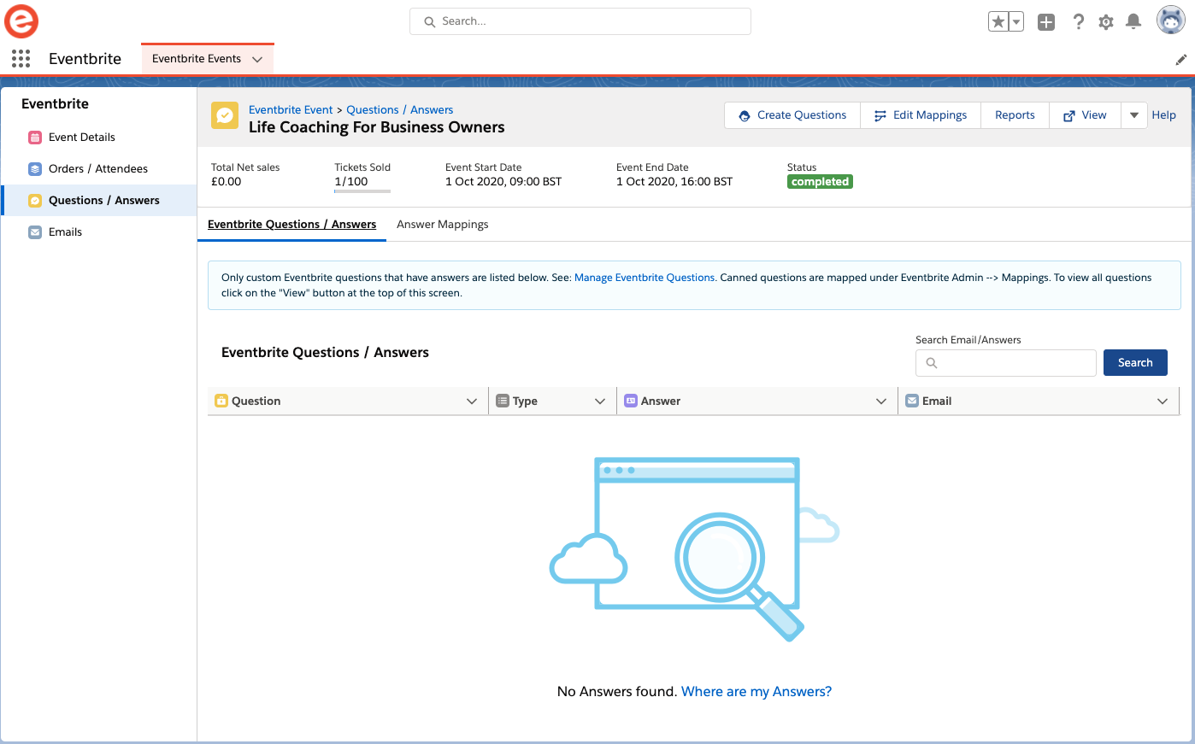Follow the Eventbrite Event breadcrumb link
The height and width of the screenshot is (744, 1195).
291,109
